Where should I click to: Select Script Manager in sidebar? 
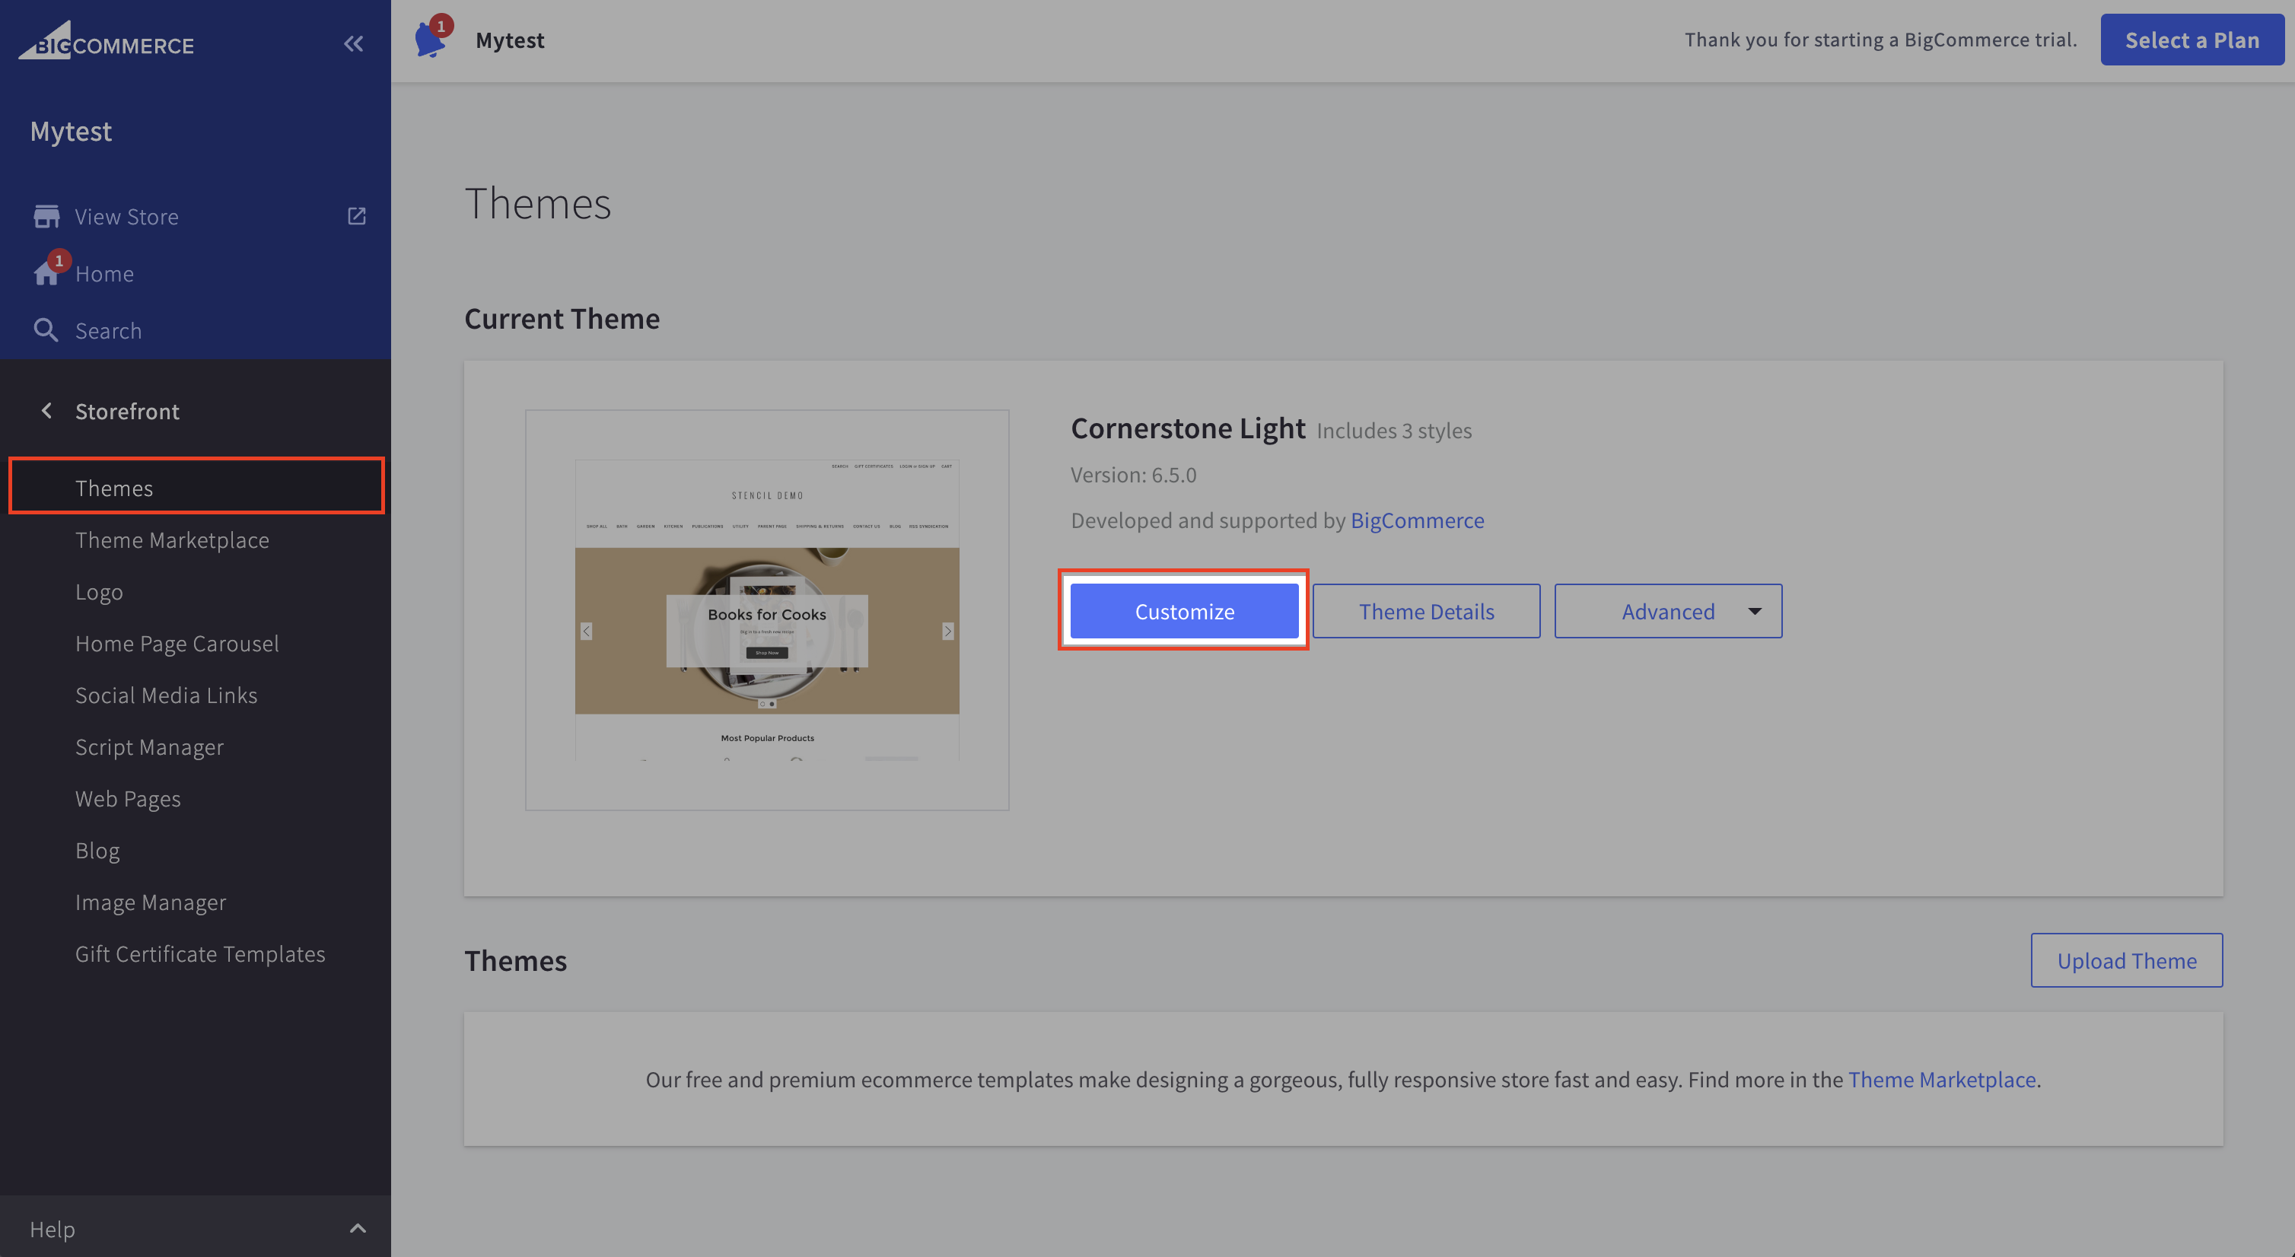[149, 746]
